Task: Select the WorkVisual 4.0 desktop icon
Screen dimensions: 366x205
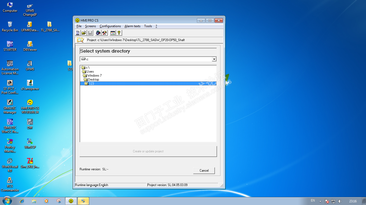Action: (x=10, y=165)
